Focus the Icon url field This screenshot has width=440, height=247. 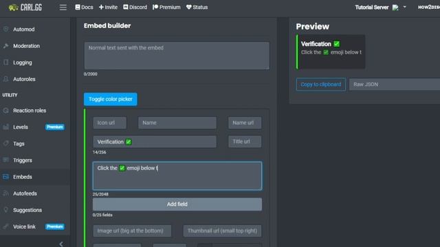click(x=110, y=123)
